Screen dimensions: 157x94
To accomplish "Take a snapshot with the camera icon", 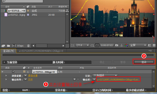I will click(117, 45).
